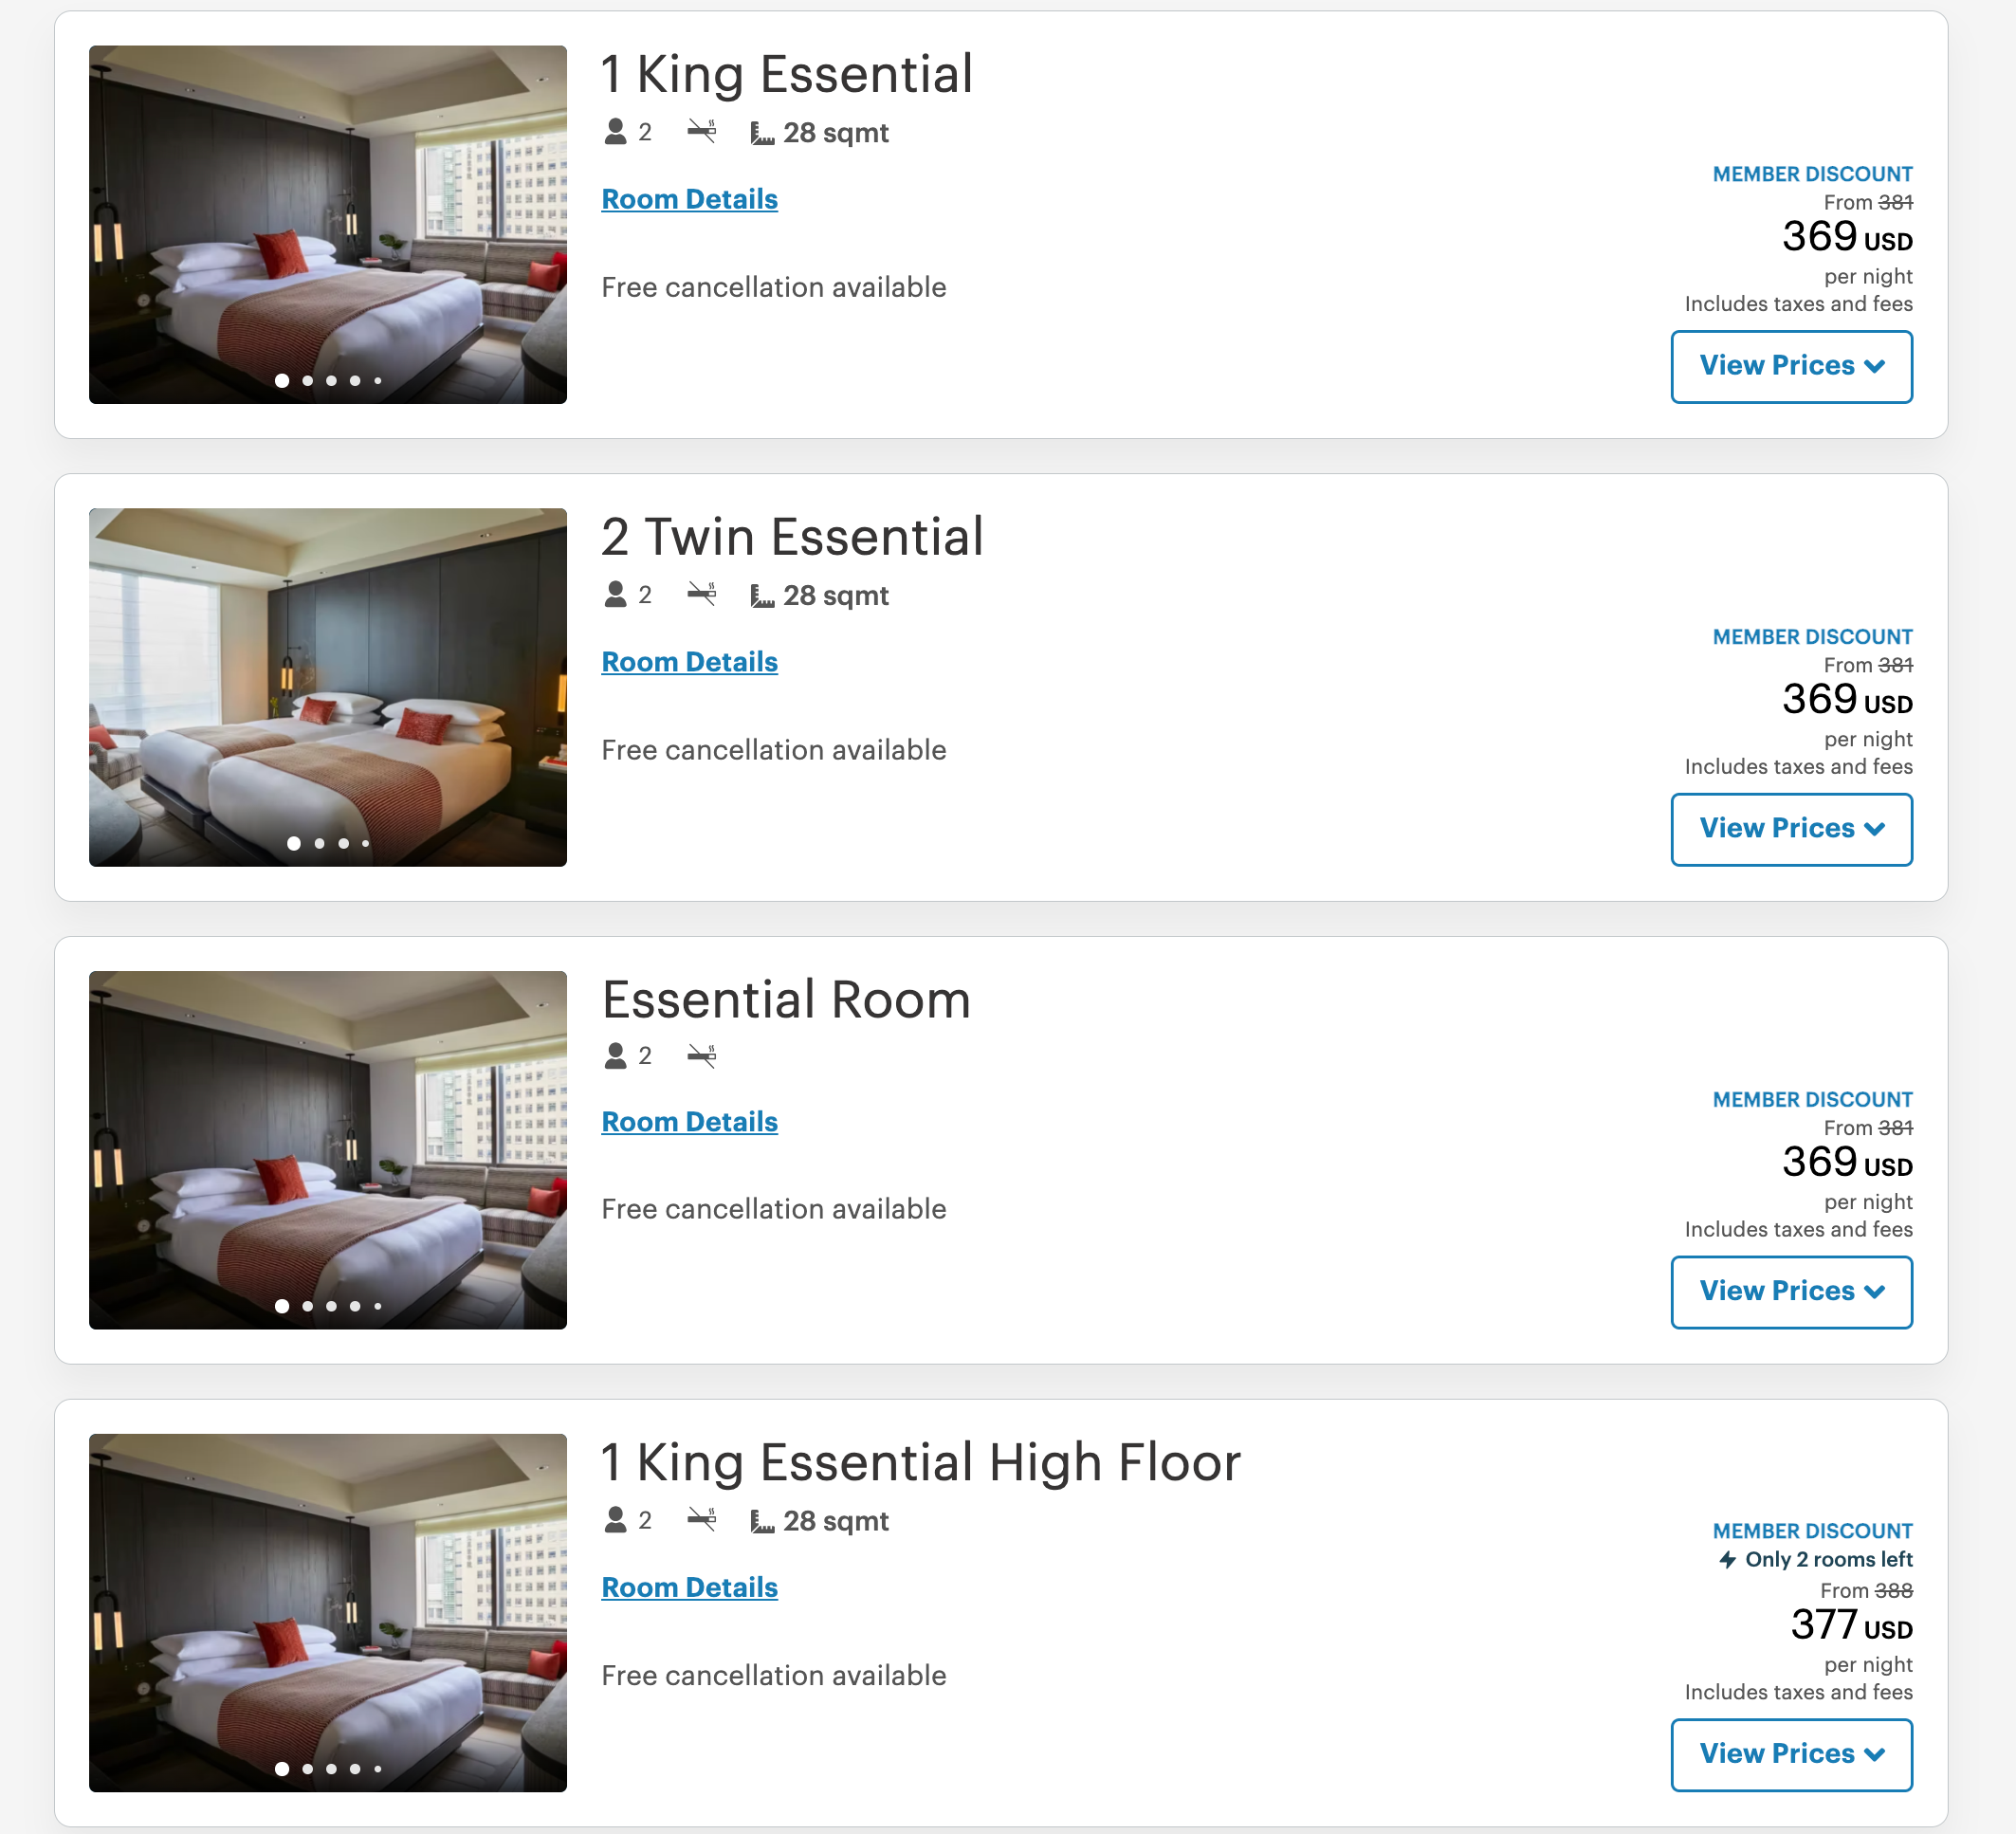Select third carousel dot on 2 Twin Essential photo
The width and height of the screenshot is (2016, 1834).
point(343,844)
